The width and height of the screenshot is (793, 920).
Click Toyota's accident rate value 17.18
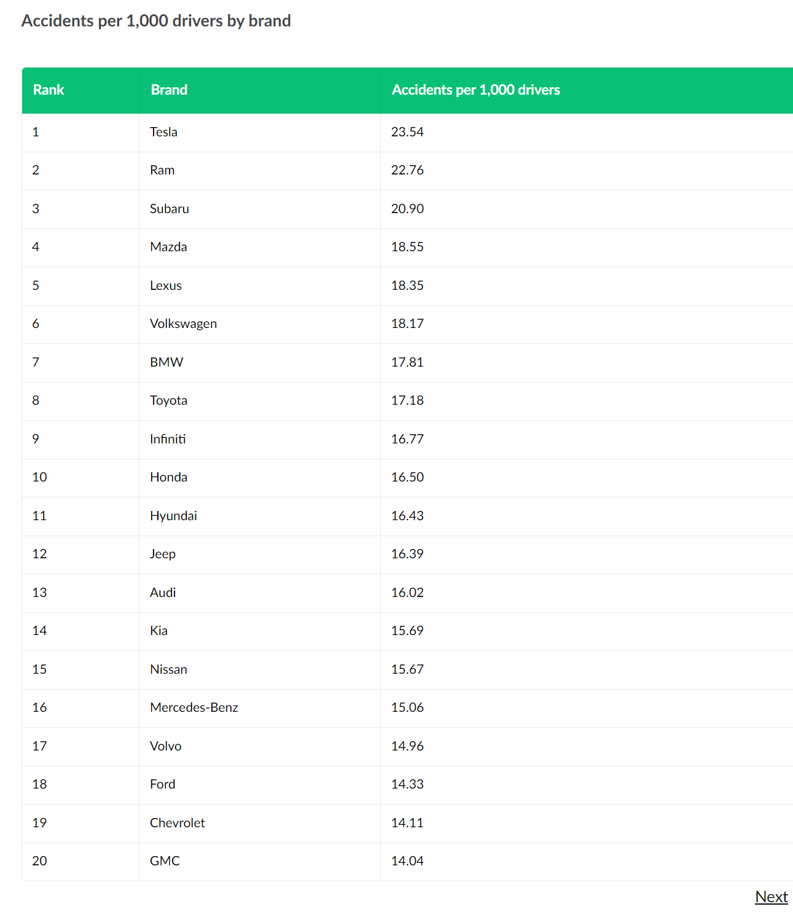(x=407, y=400)
